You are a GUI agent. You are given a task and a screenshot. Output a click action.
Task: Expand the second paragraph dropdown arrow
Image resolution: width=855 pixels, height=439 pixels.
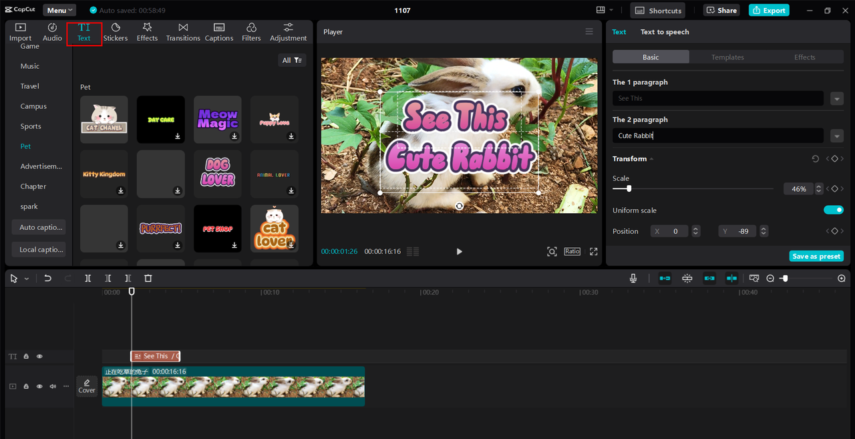coord(836,136)
